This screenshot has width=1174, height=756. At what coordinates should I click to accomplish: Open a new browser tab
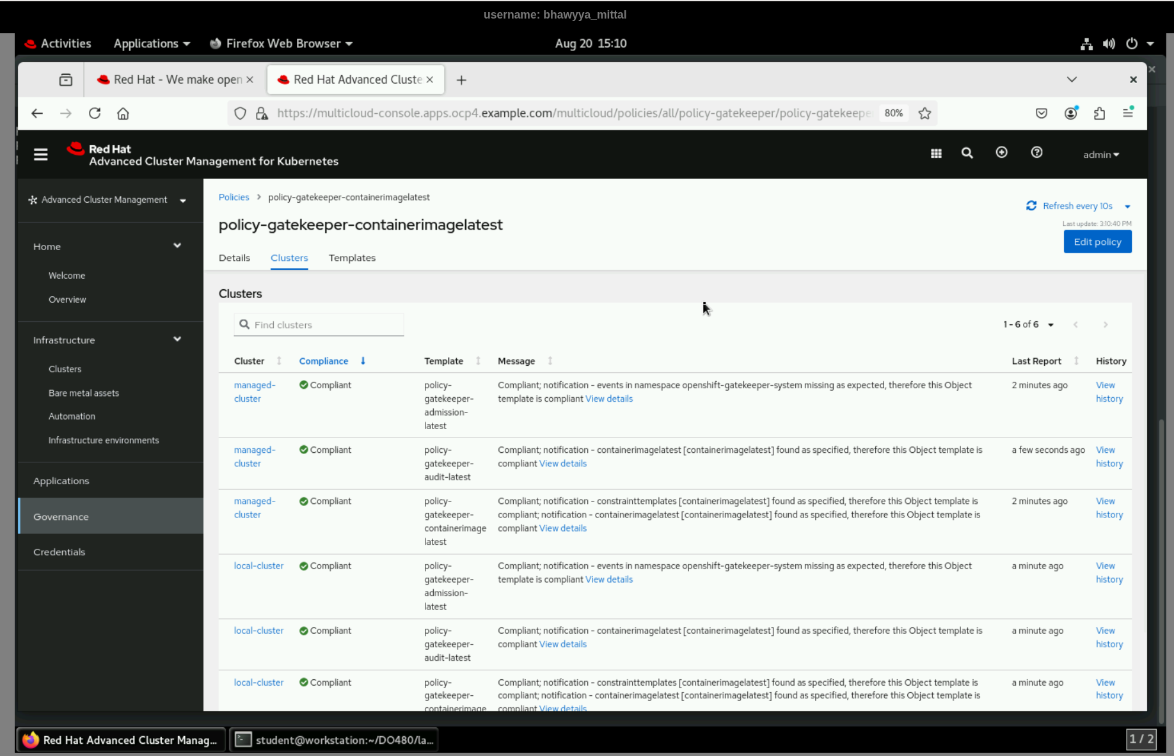coord(461,80)
